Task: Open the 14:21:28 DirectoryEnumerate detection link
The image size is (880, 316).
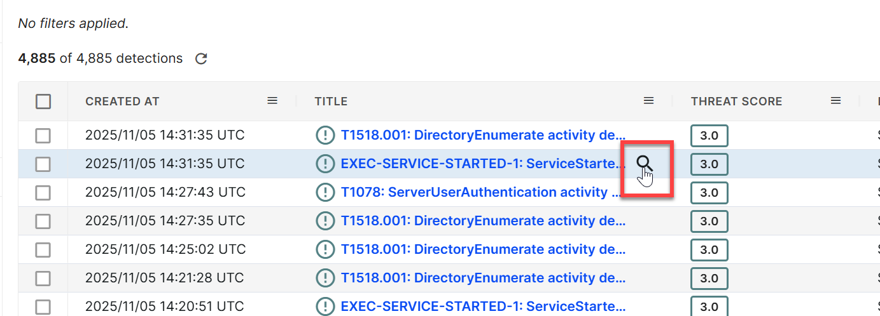Action: [x=484, y=278]
